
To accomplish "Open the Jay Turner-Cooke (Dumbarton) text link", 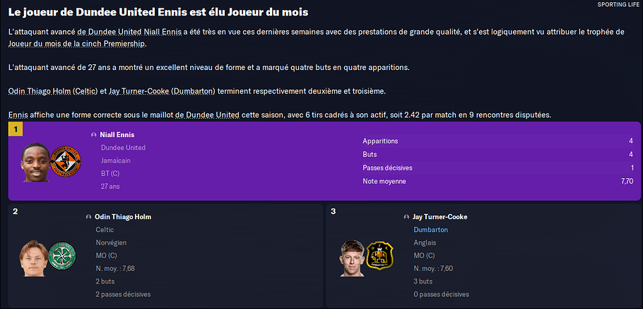I will coord(162,91).
